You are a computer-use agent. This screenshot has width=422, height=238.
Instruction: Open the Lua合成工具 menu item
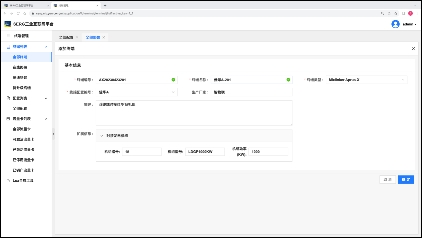[23, 181]
